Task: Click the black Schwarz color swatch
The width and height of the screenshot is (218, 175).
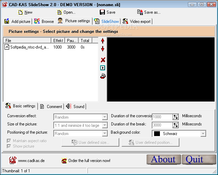Action: [x=157, y=134]
